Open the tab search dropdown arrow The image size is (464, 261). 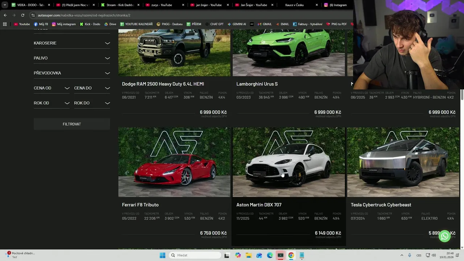click(x=5, y=5)
